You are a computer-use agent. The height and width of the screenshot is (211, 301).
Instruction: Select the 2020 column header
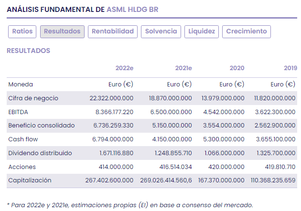point(236,68)
